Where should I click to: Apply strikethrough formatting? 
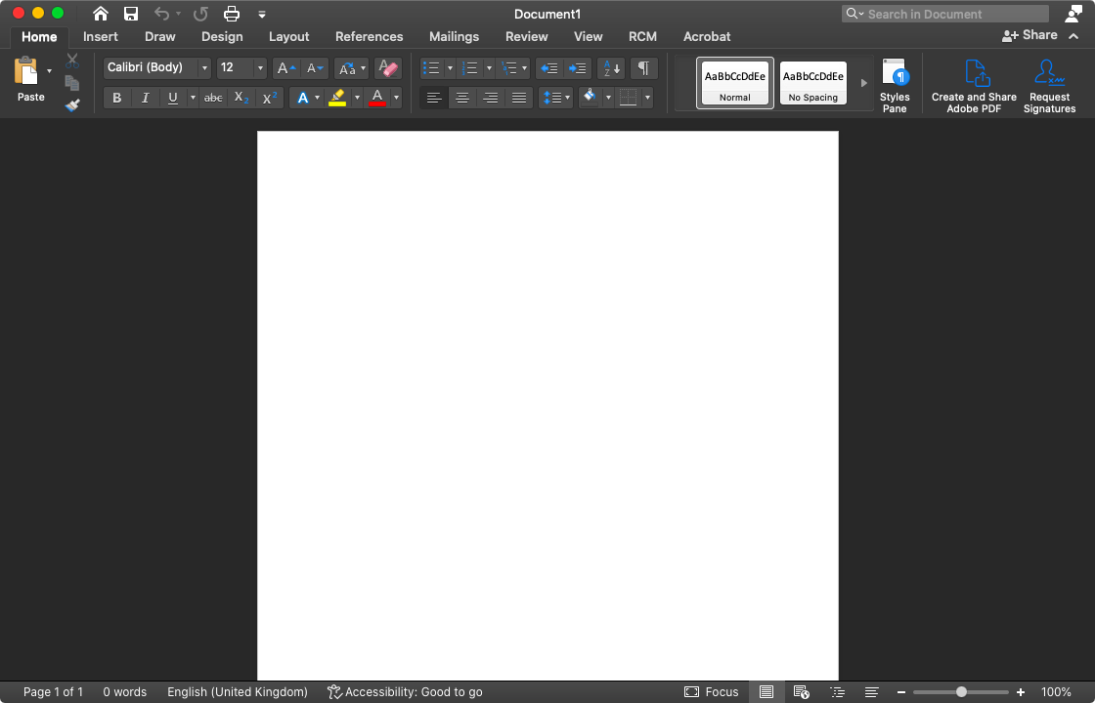click(x=213, y=99)
